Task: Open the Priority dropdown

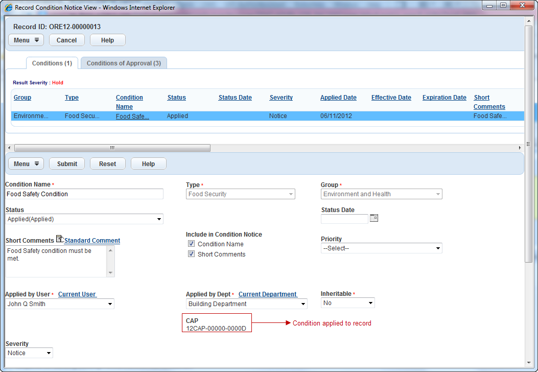Action: point(381,248)
